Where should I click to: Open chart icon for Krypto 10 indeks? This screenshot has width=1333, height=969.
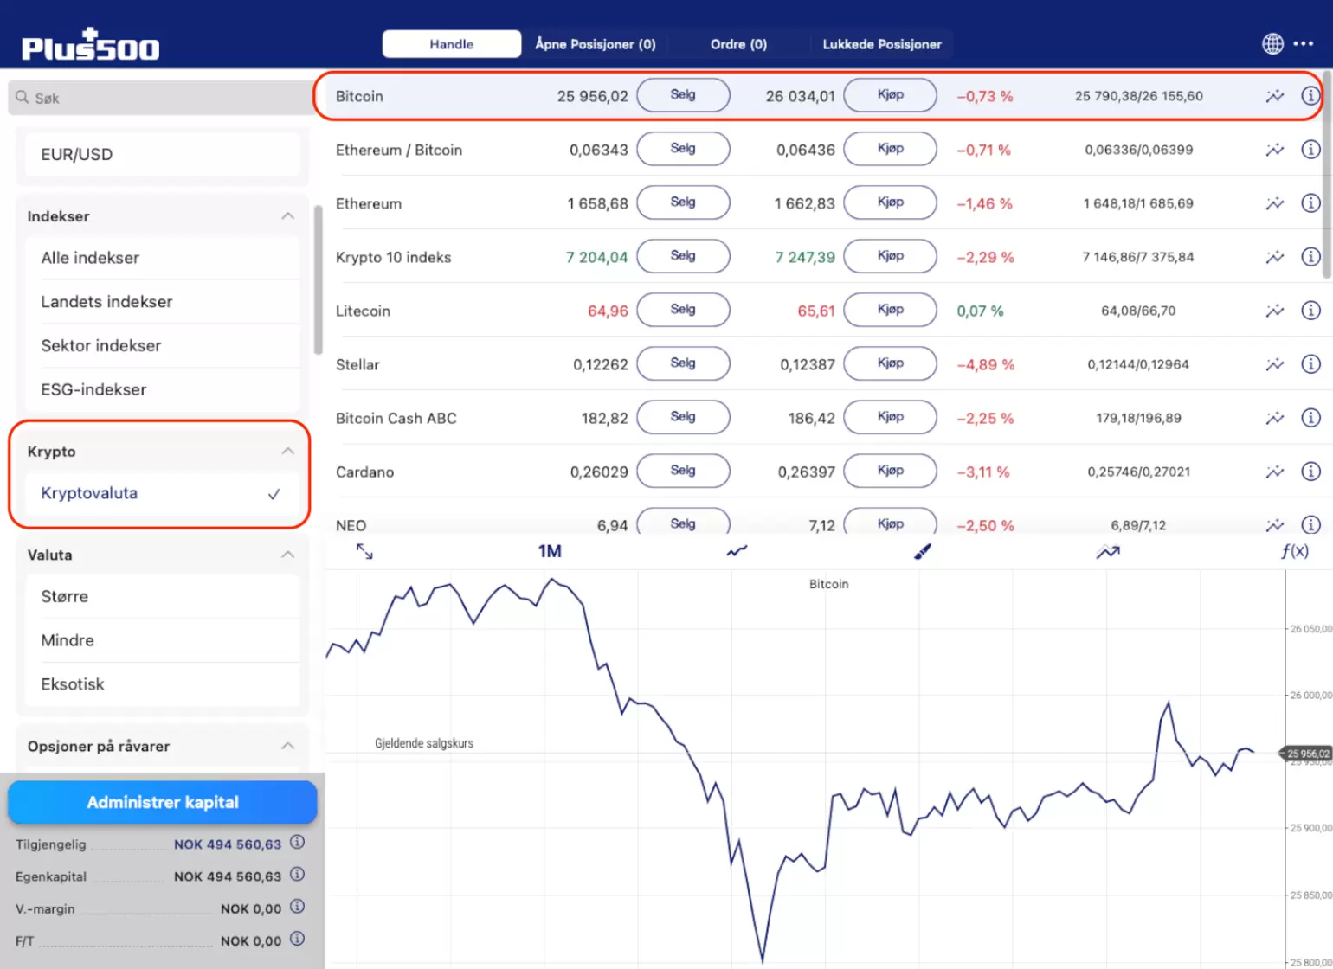point(1274,257)
